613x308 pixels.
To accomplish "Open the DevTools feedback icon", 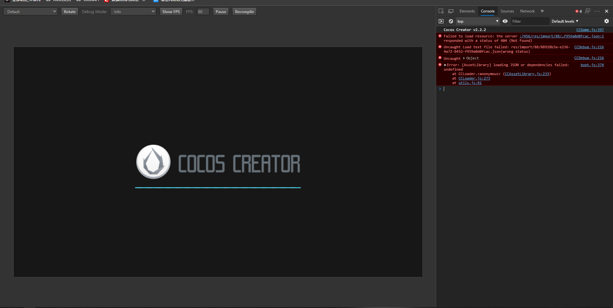I will [587, 11].
